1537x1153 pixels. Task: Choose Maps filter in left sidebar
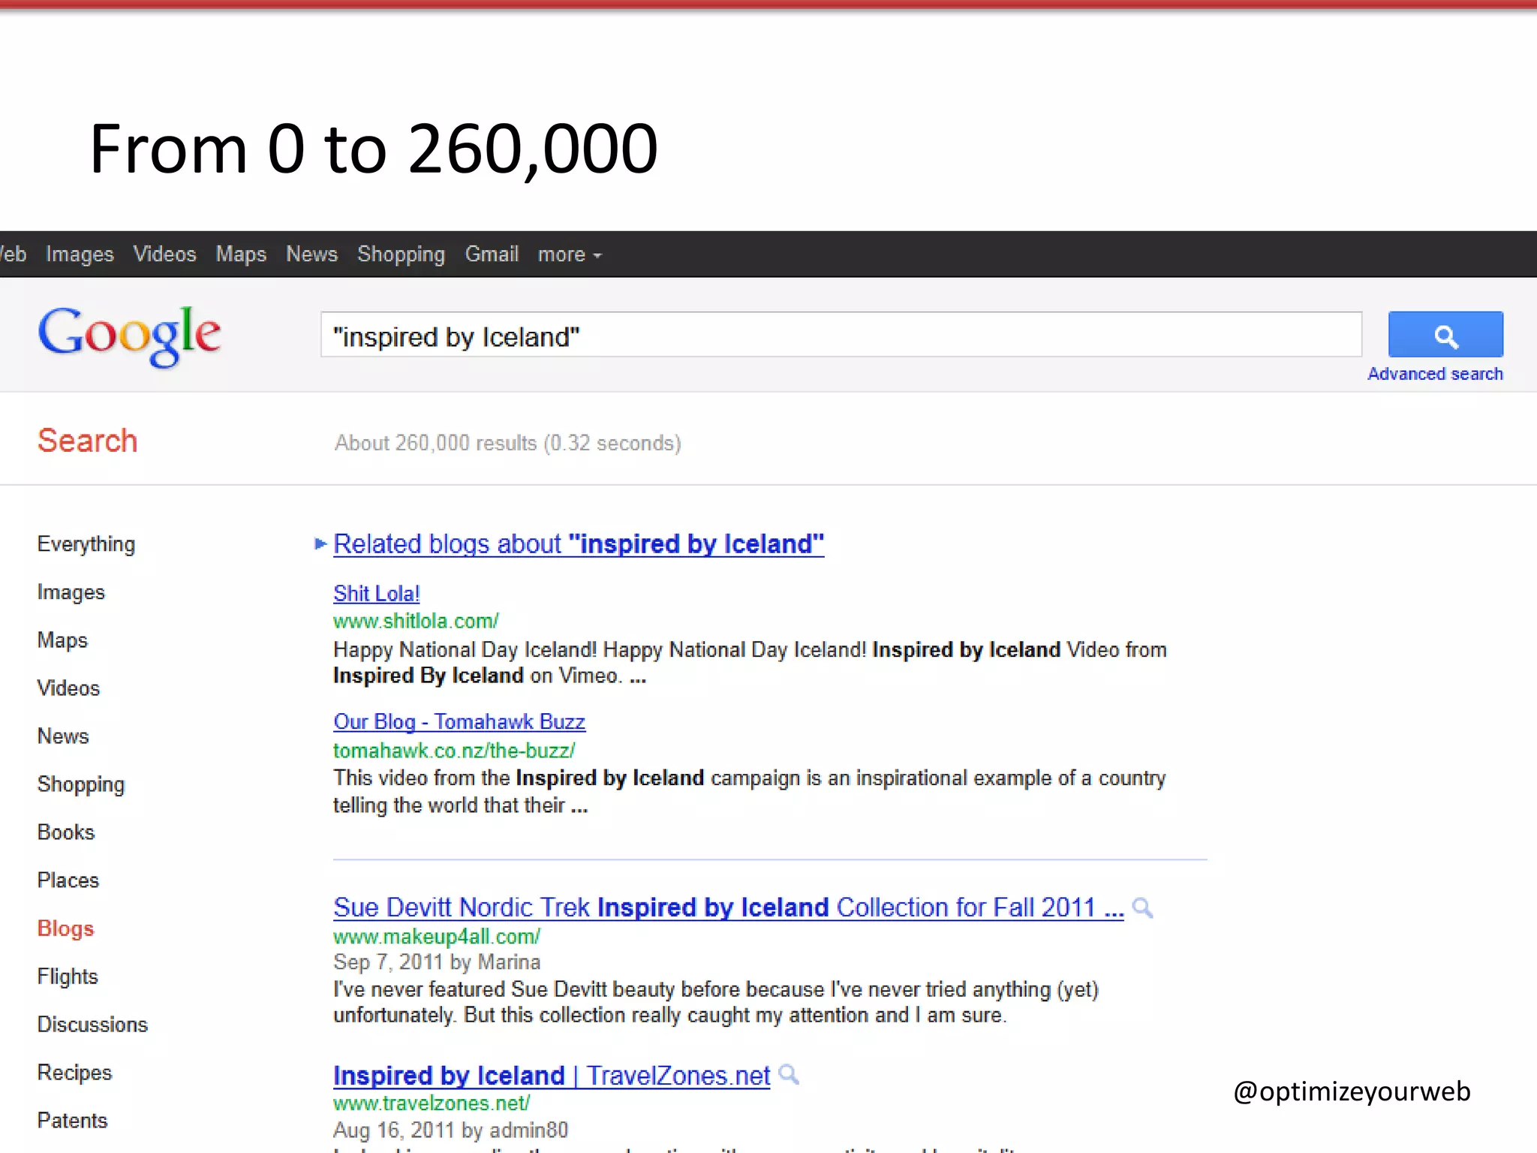[62, 640]
